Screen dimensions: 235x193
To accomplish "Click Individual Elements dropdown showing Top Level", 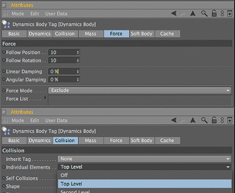I will pos(145,167).
